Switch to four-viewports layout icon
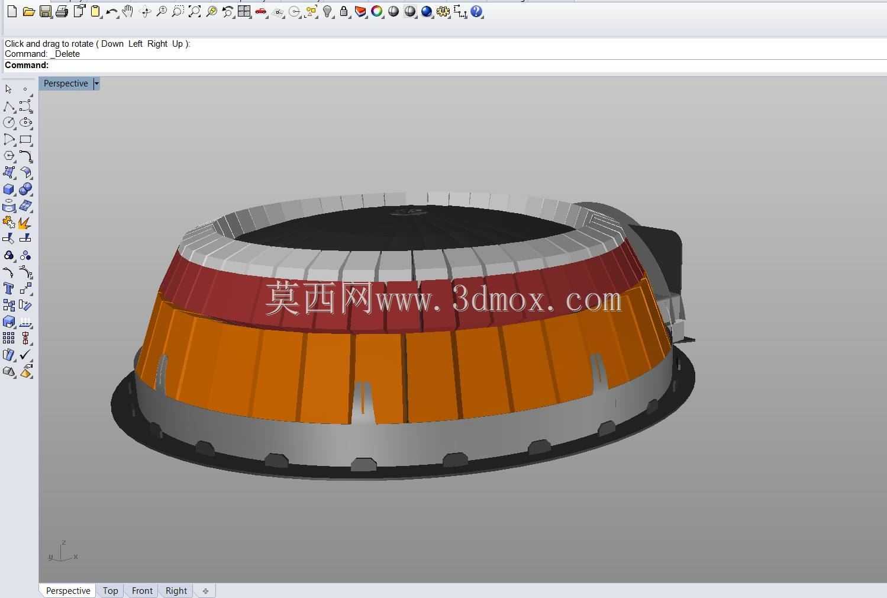 [x=244, y=11]
